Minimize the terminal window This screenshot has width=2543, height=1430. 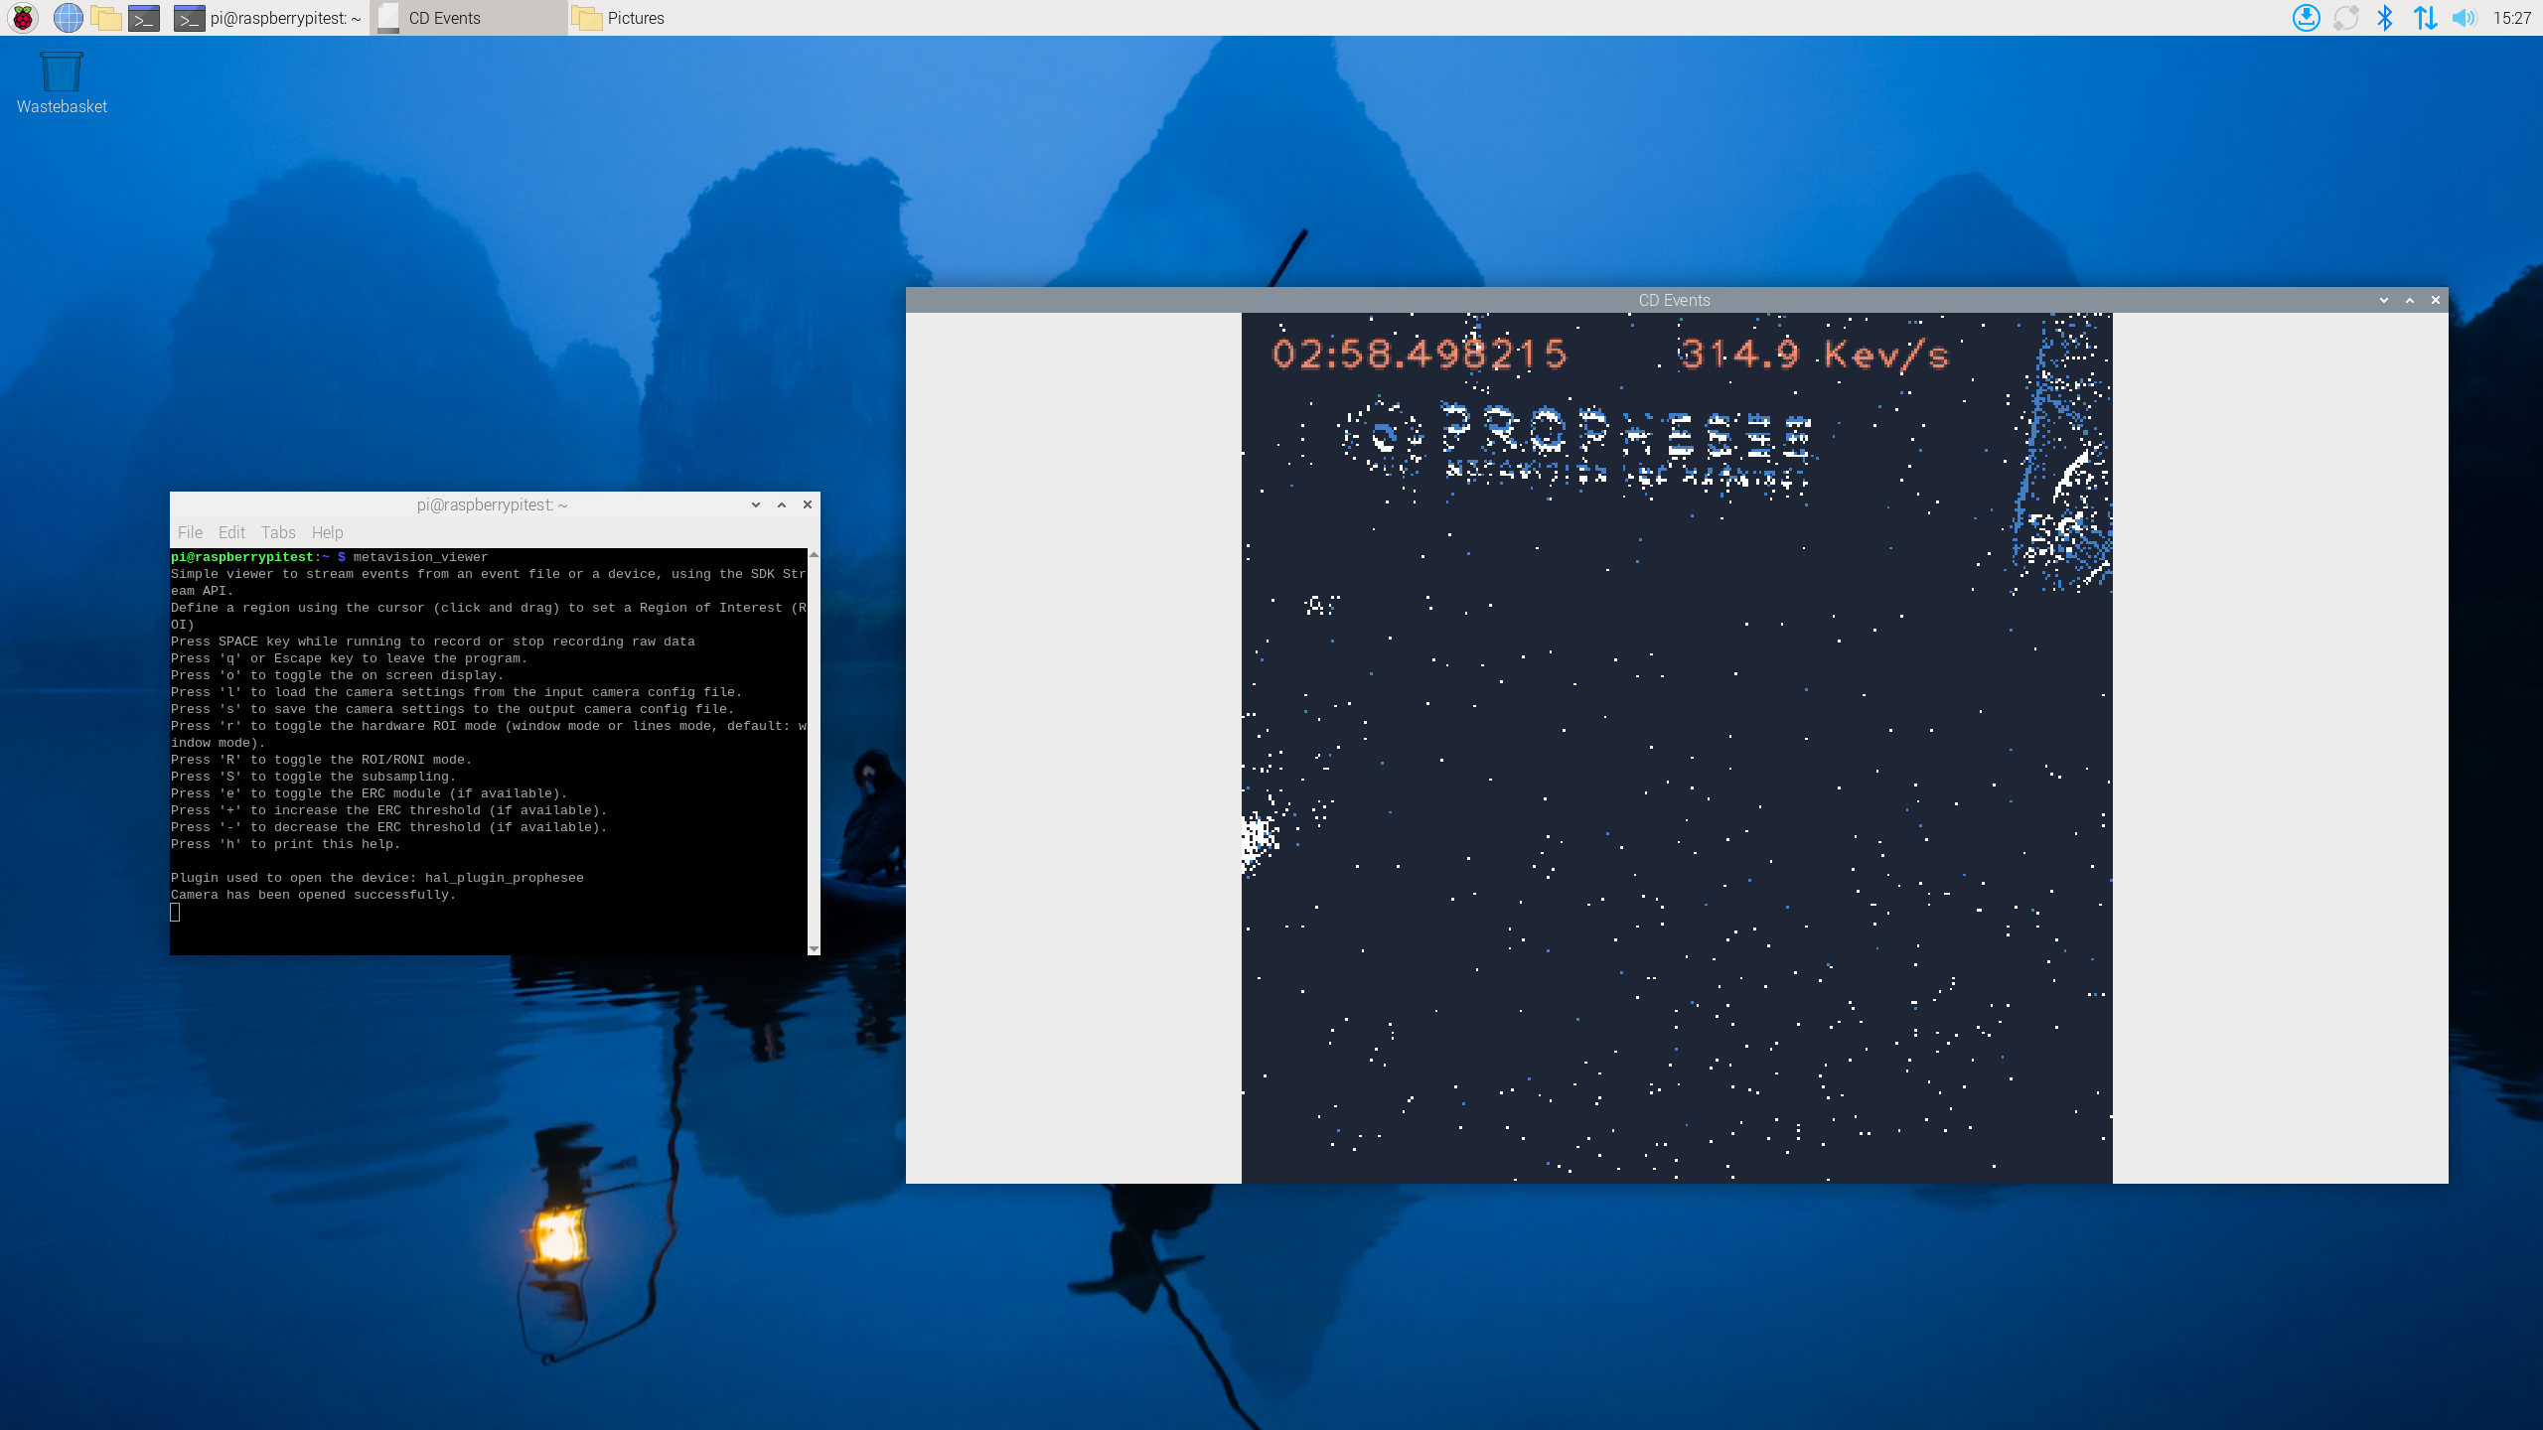[x=756, y=504]
